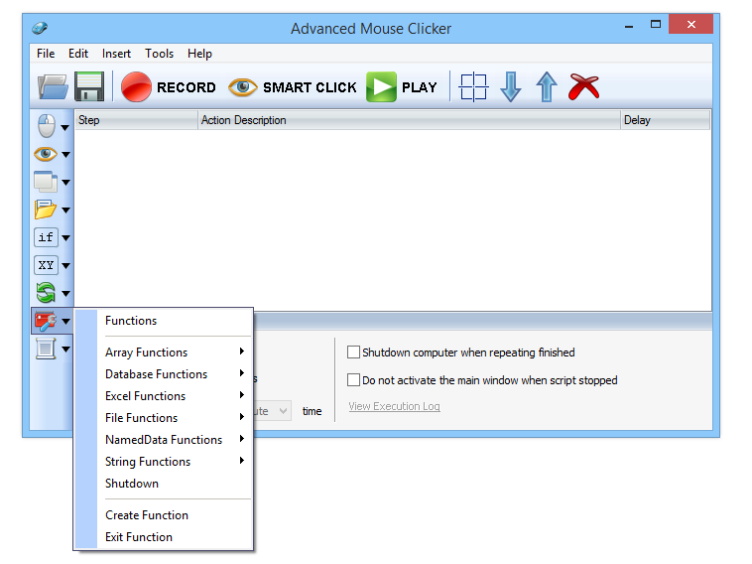Delete step with the red X icon
The image size is (752, 564).
(583, 86)
